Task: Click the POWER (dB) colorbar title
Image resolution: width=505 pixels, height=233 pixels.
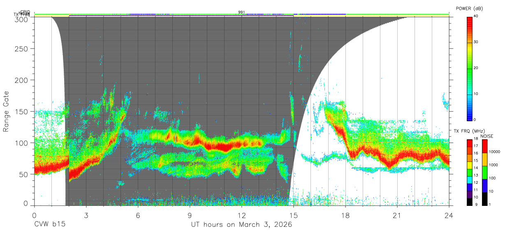Action: point(469,8)
